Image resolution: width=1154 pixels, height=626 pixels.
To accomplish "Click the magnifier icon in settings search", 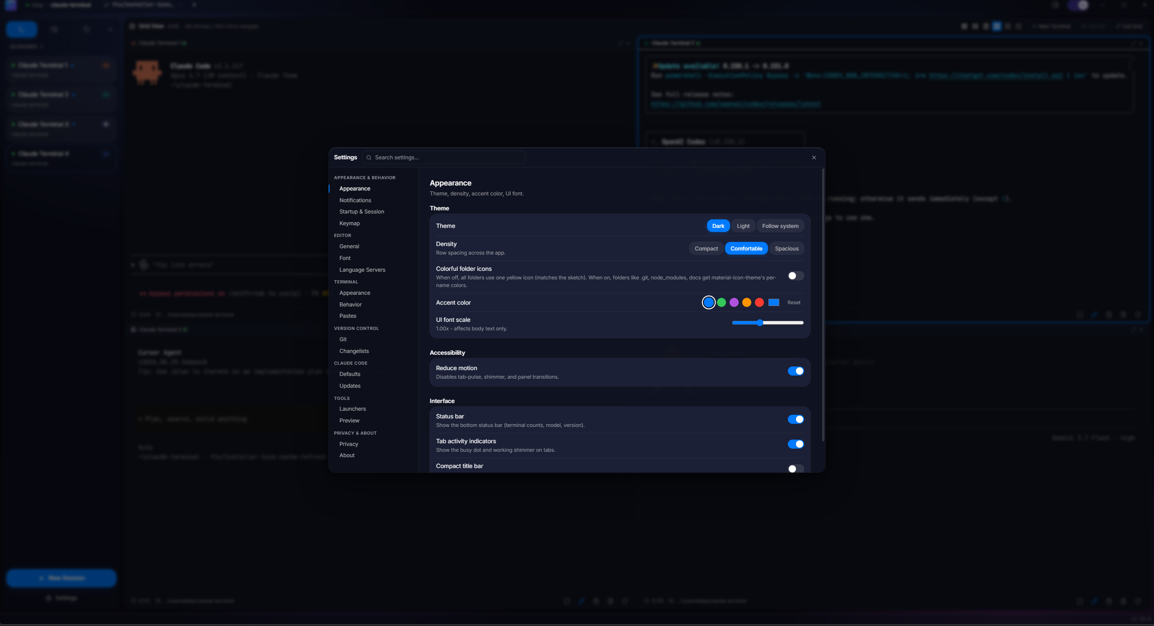I will tap(369, 158).
